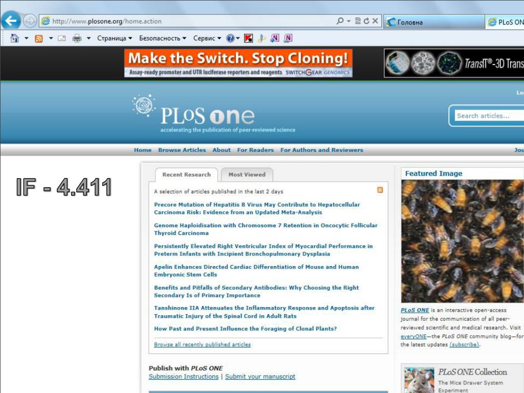
Task: Open Persistently Elevated Right Ventricular Index article
Action: pos(264,250)
